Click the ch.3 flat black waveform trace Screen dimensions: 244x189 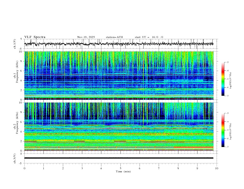pyautogui.click(x=119, y=158)
